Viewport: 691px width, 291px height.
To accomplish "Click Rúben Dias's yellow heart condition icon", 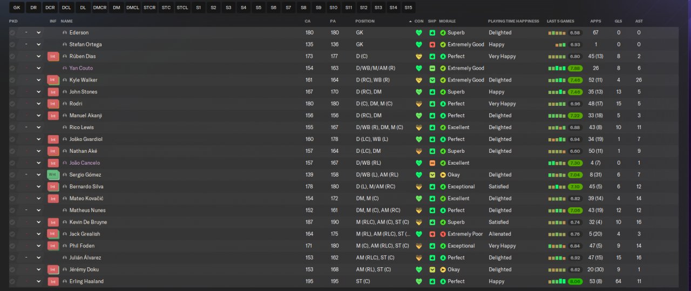I will click(x=418, y=56).
